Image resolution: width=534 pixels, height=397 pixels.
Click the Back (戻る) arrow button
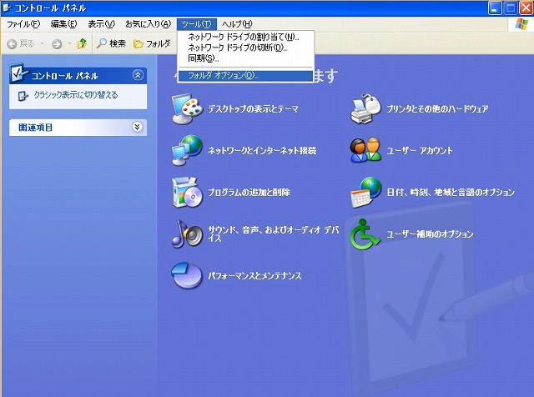point(20,43)
